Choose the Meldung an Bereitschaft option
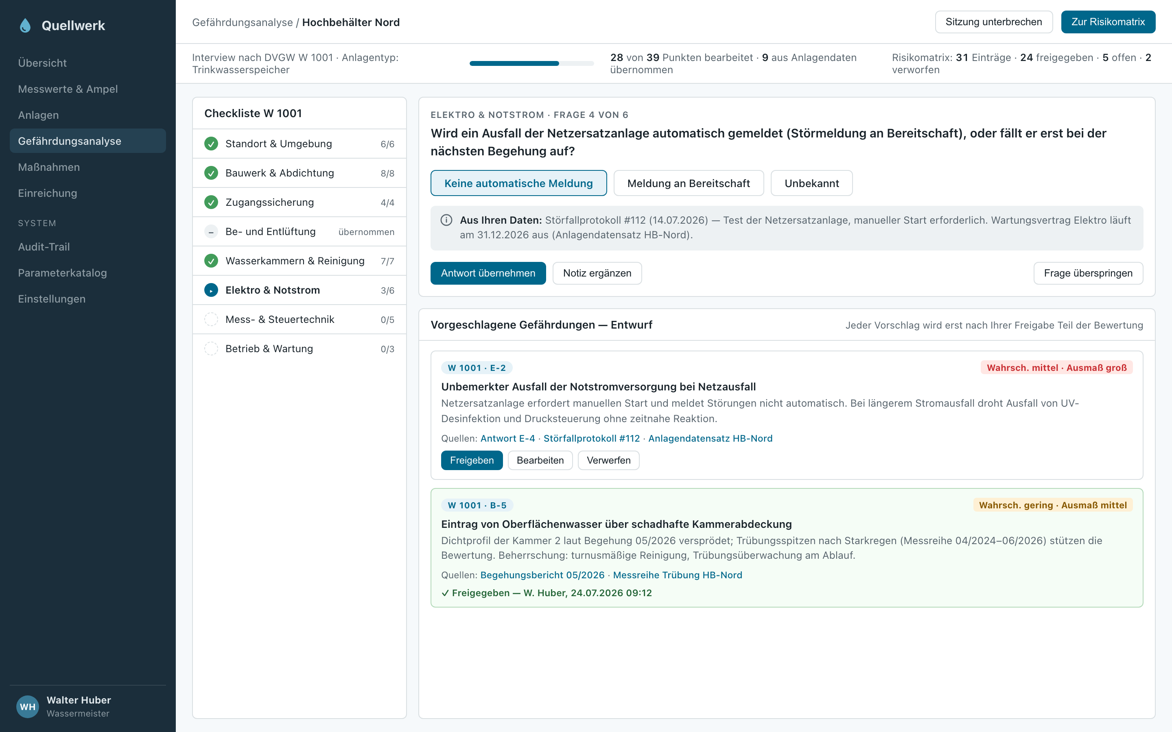 click(x=688, y=183)
